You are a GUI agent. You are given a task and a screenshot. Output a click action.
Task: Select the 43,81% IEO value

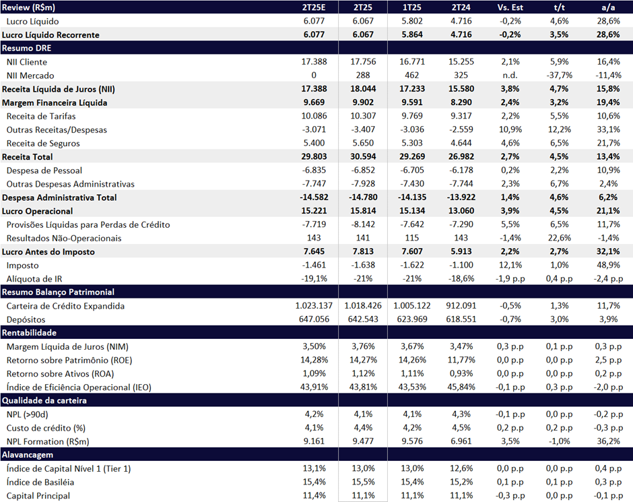pos(363,387)
